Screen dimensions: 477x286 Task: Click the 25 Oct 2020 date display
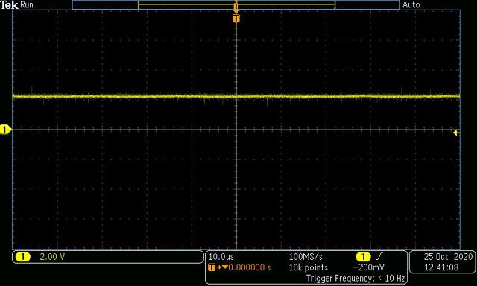(449, 257)
